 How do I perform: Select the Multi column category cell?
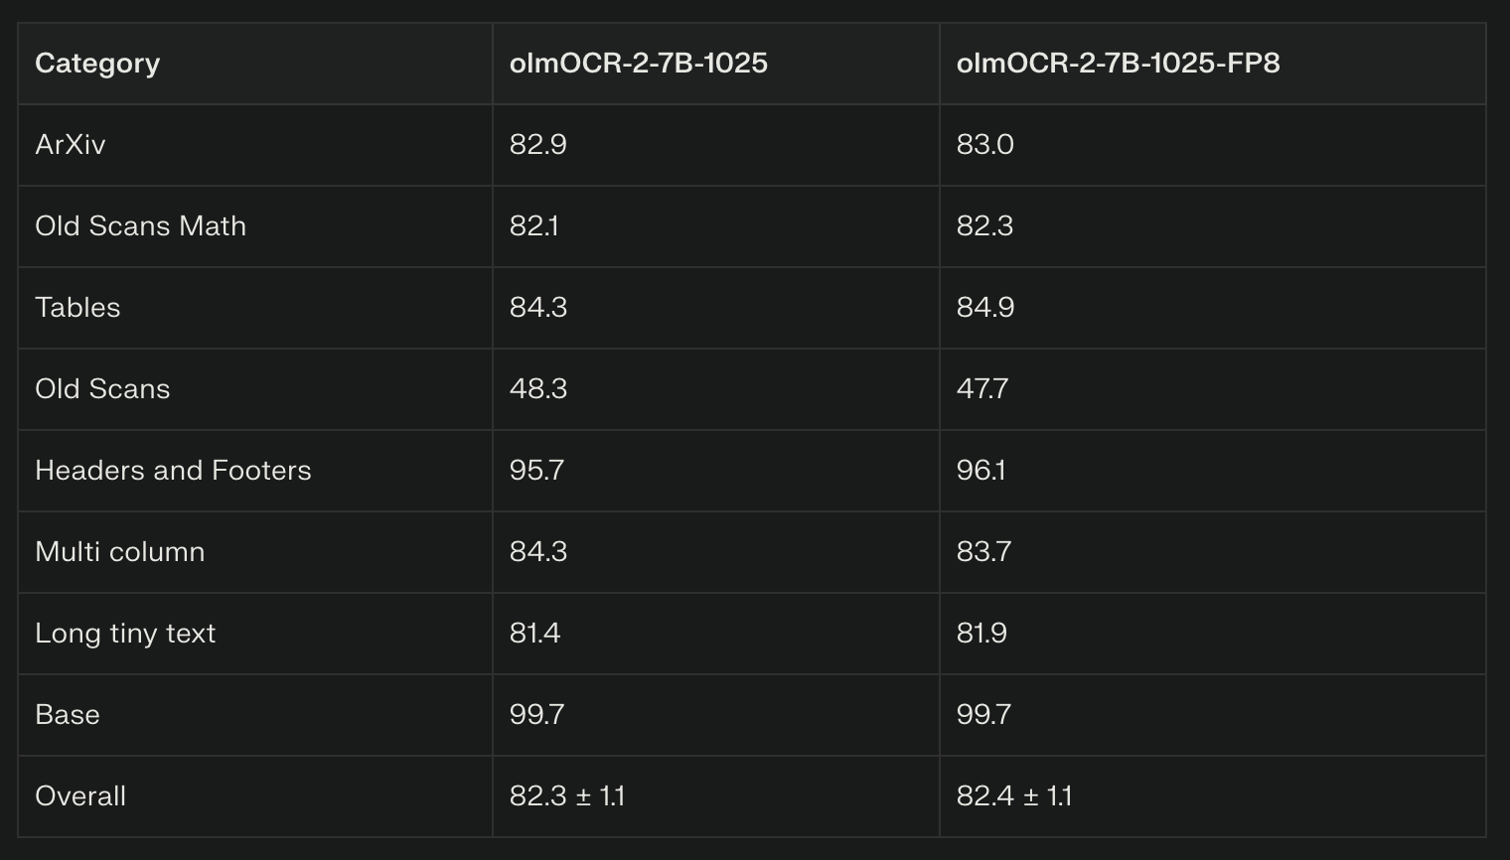click(x=119, y=552)
